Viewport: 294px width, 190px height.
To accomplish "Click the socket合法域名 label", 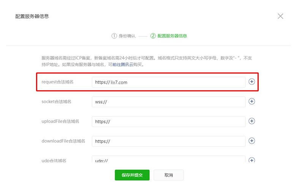I will click(56, 102).
